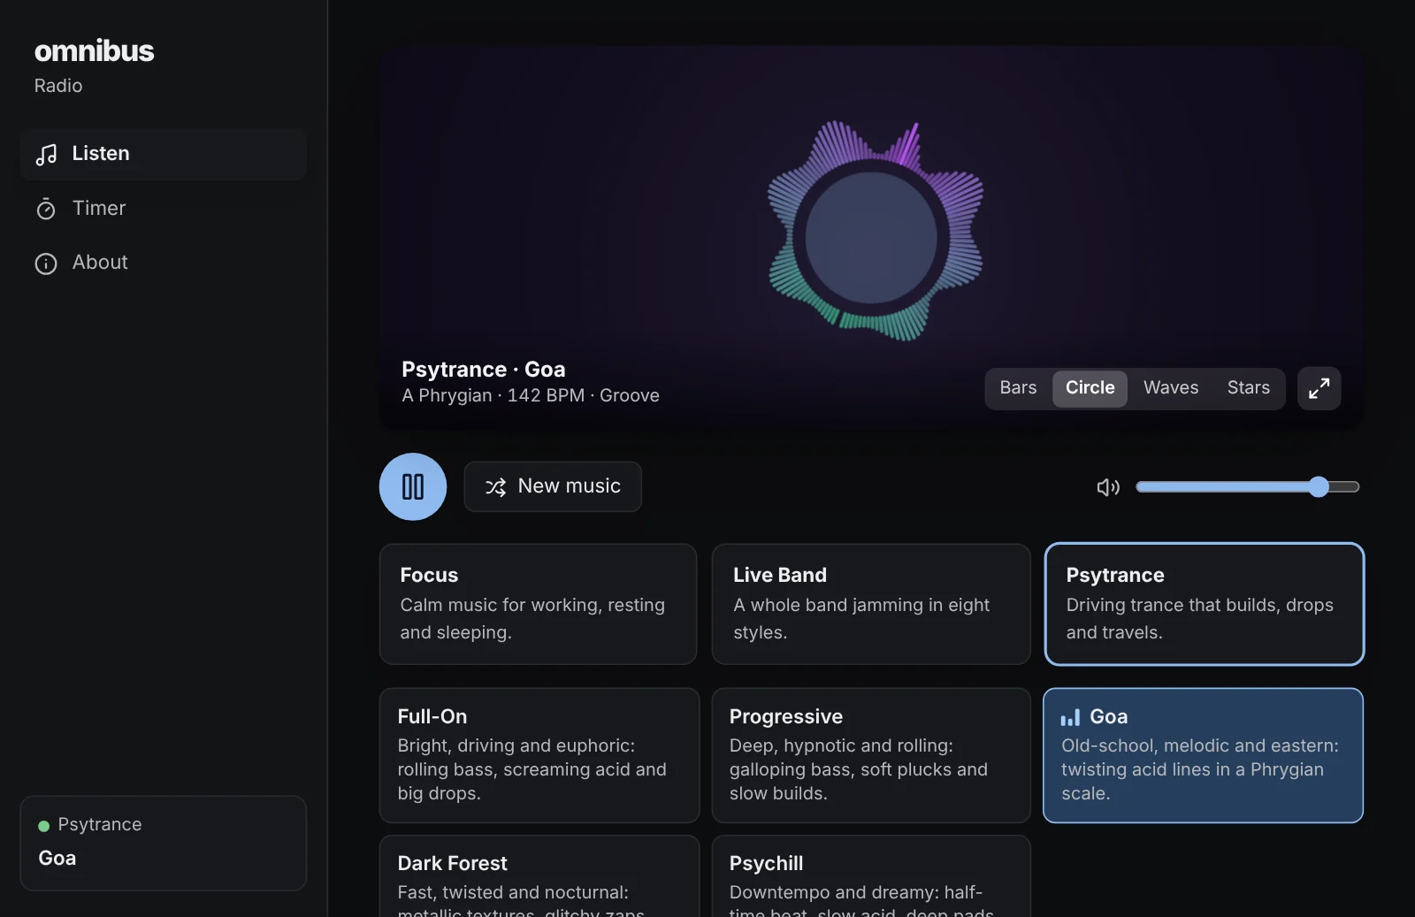Pick the Psychill style
Viewport: 1415px width, 917px height.
[x=871, y=876]
